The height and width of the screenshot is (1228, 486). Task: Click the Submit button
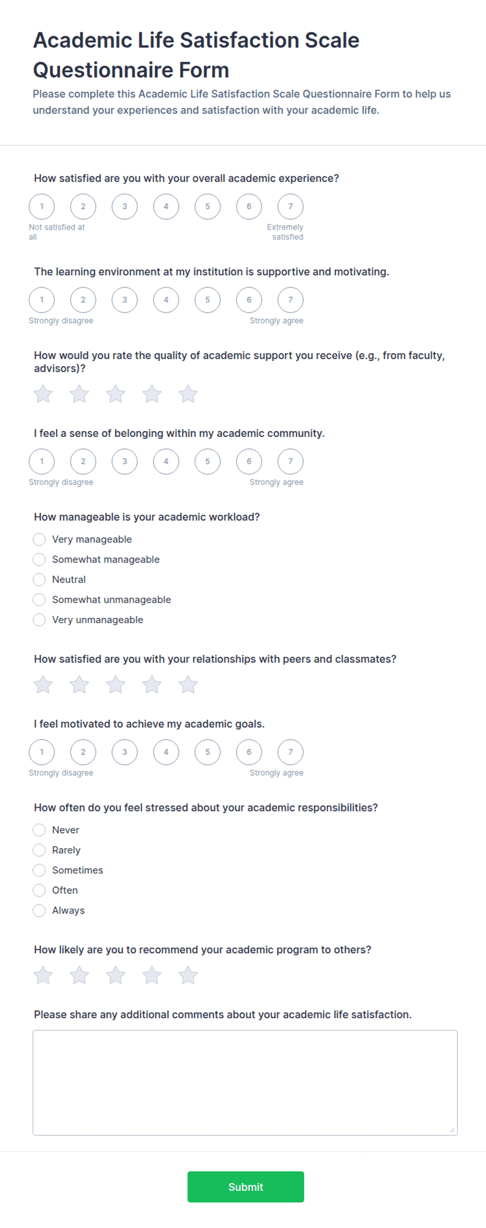pos(246,1187)
